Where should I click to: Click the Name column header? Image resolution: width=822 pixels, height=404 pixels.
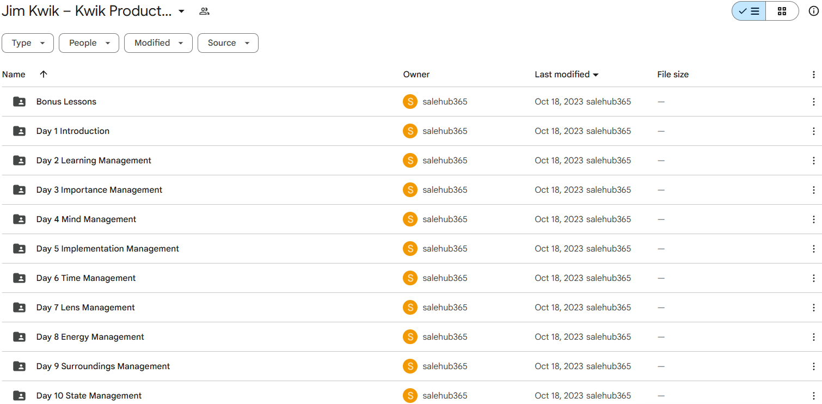pos(14,75)
